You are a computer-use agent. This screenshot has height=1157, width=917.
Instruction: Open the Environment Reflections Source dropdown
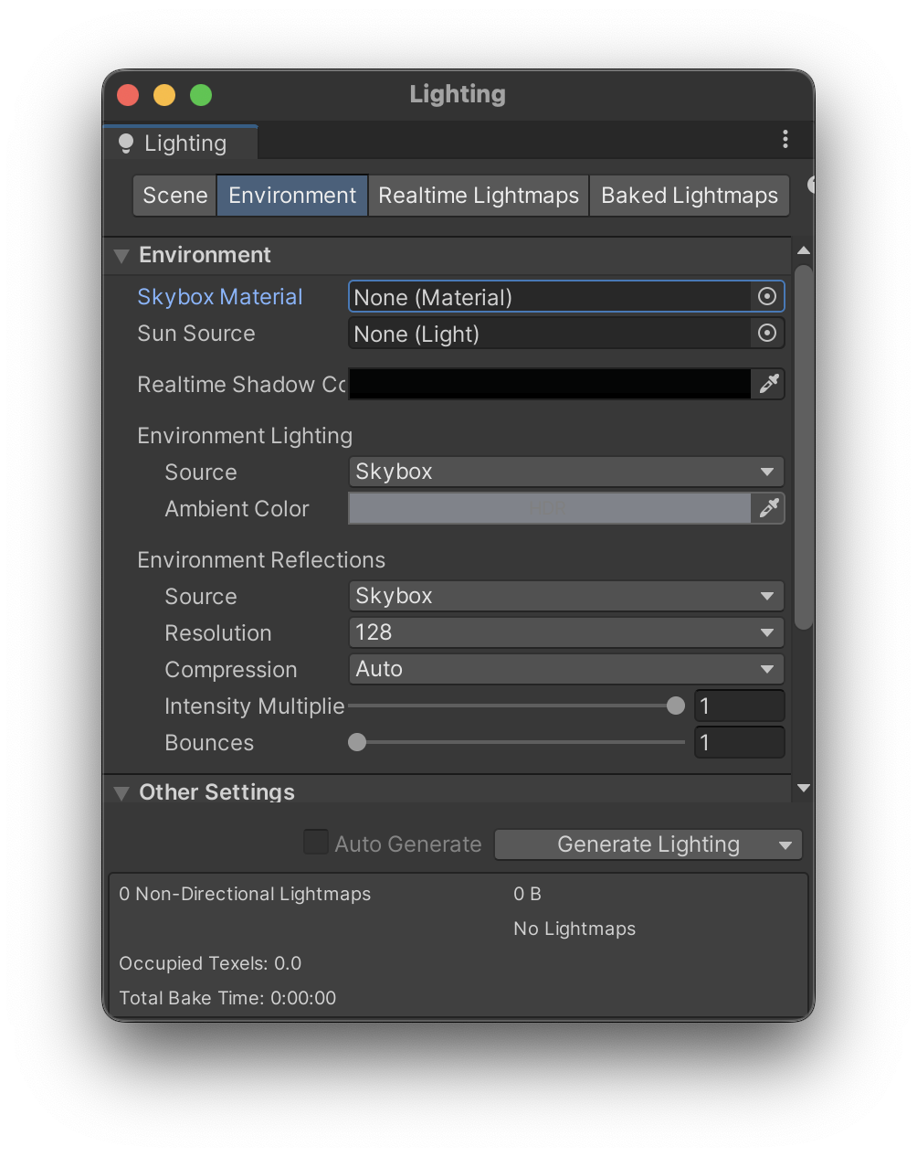pyautogui.click(x=566, y=596)
